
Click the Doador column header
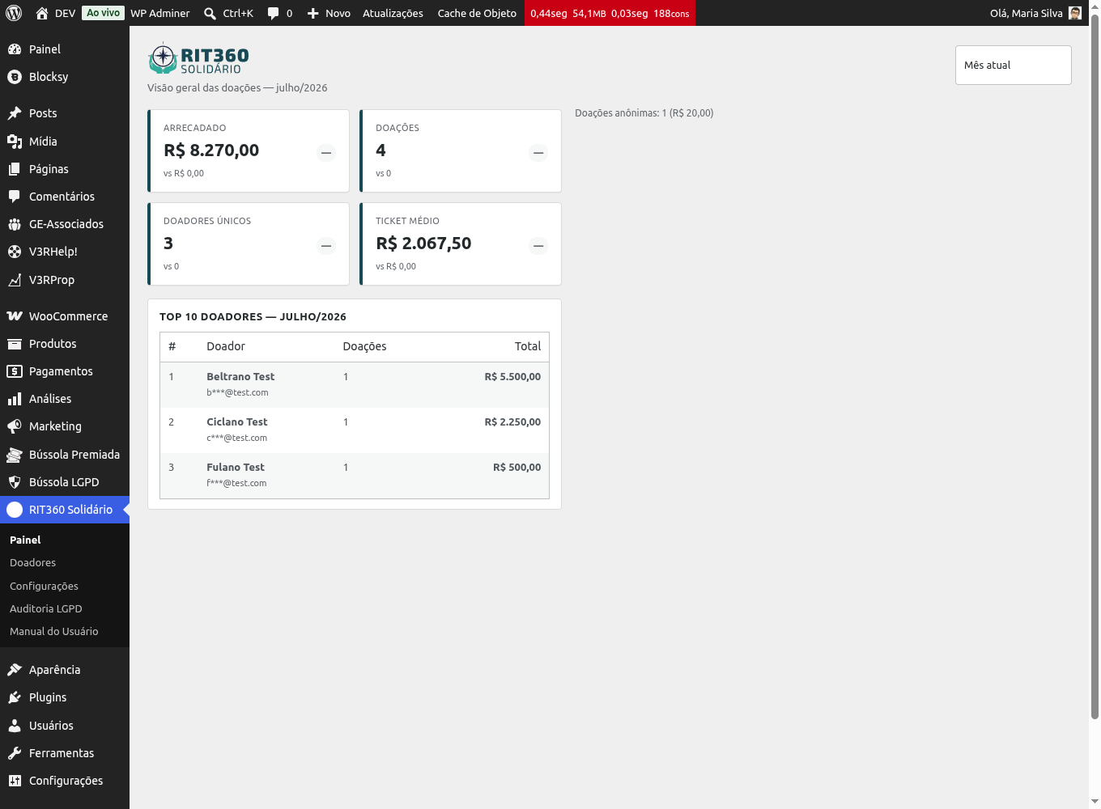tap(226, 346)
